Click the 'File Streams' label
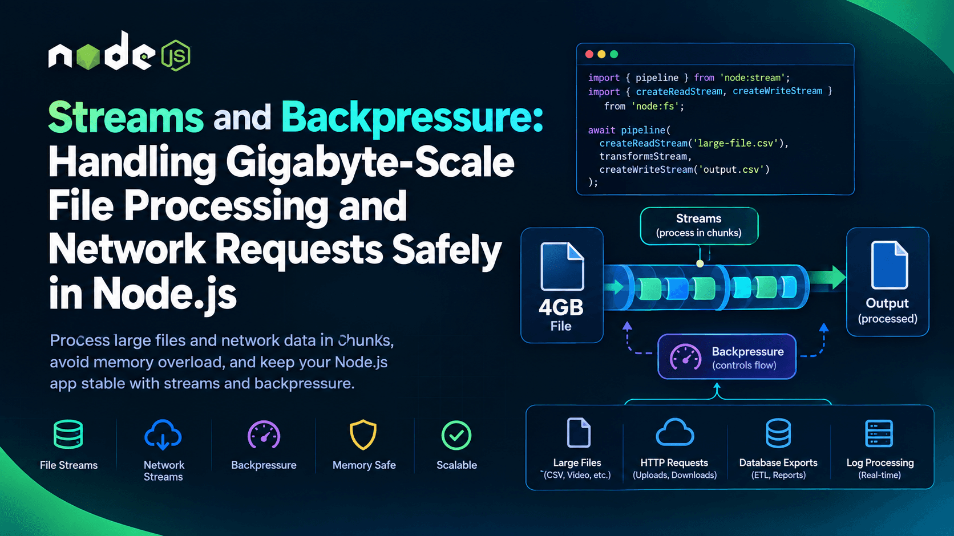 68,465
